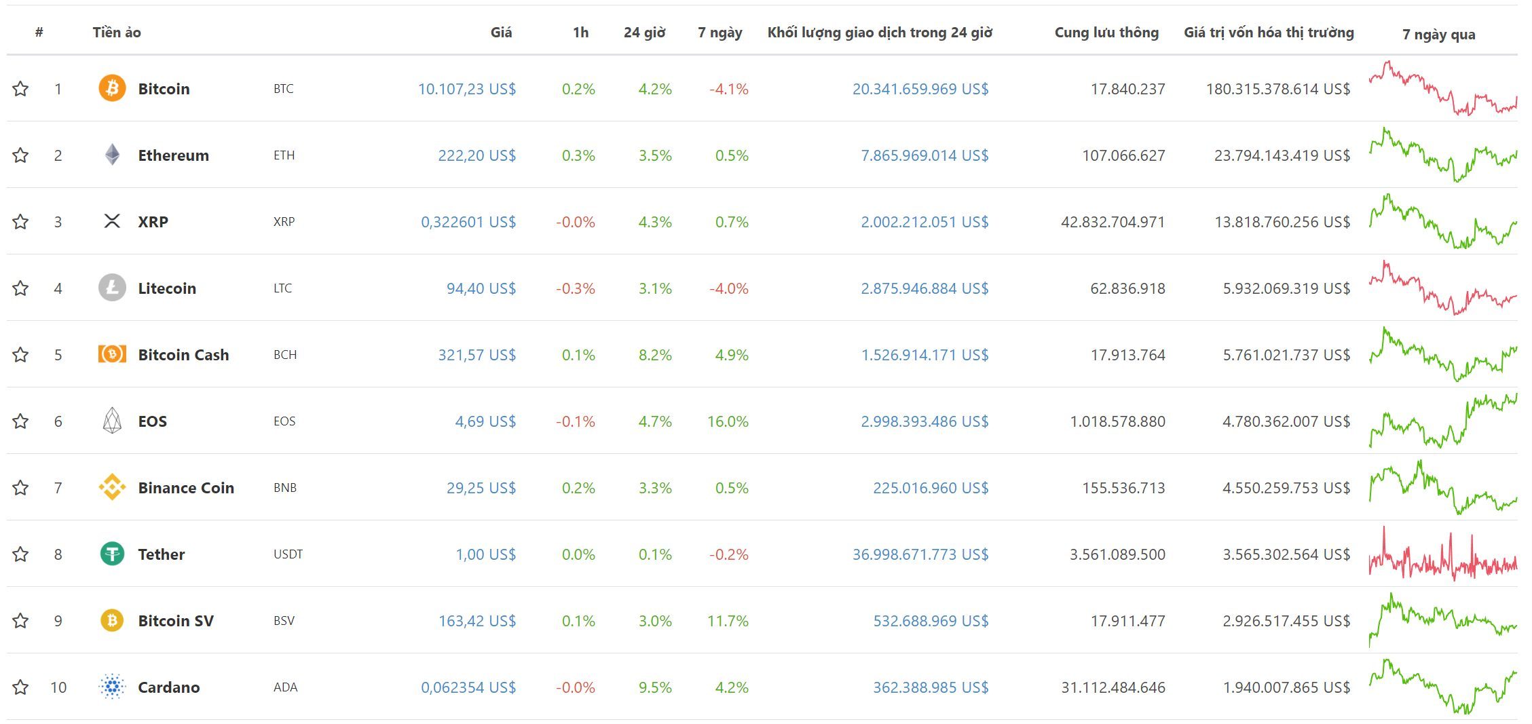Sort by Giá trị vốn hóa thị trường

(x=1269, y=32)
